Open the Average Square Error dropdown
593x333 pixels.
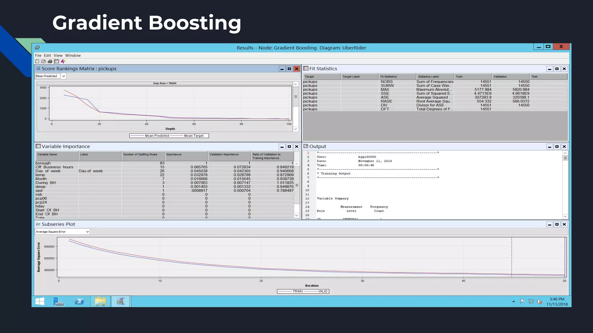87,232
